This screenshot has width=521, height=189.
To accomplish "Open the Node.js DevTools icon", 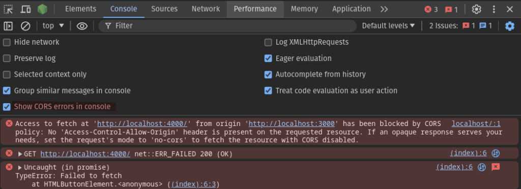I will tap(42, 9).
